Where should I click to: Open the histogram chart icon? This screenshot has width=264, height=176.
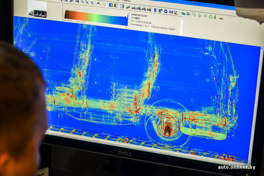tap(176, 12)
